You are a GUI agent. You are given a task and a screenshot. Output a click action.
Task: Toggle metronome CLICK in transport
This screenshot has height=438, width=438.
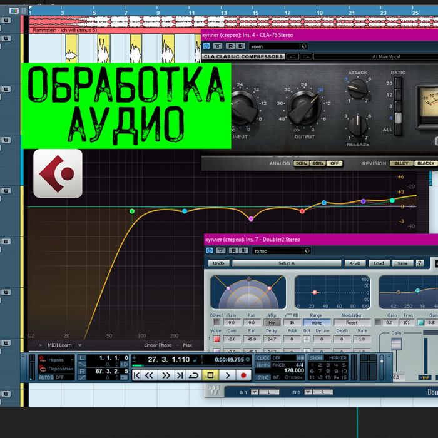pyautogui.click(x=263, y=358)
